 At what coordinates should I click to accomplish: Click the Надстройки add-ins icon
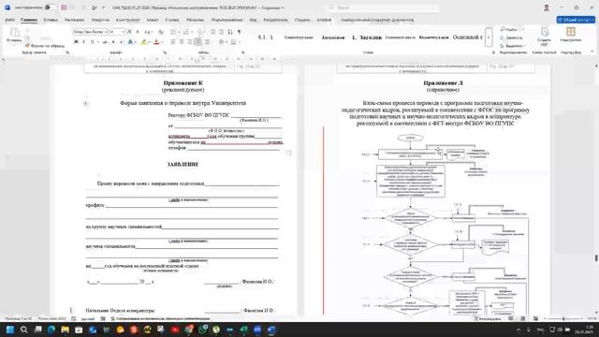click(571, 35)
